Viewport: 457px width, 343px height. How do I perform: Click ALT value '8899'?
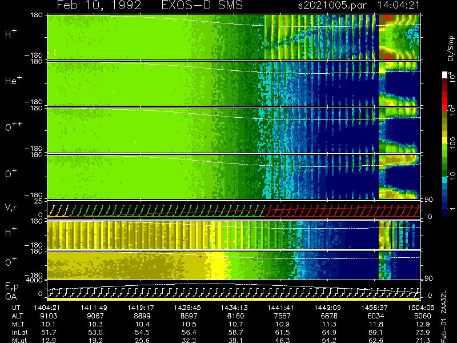point(142,316)
